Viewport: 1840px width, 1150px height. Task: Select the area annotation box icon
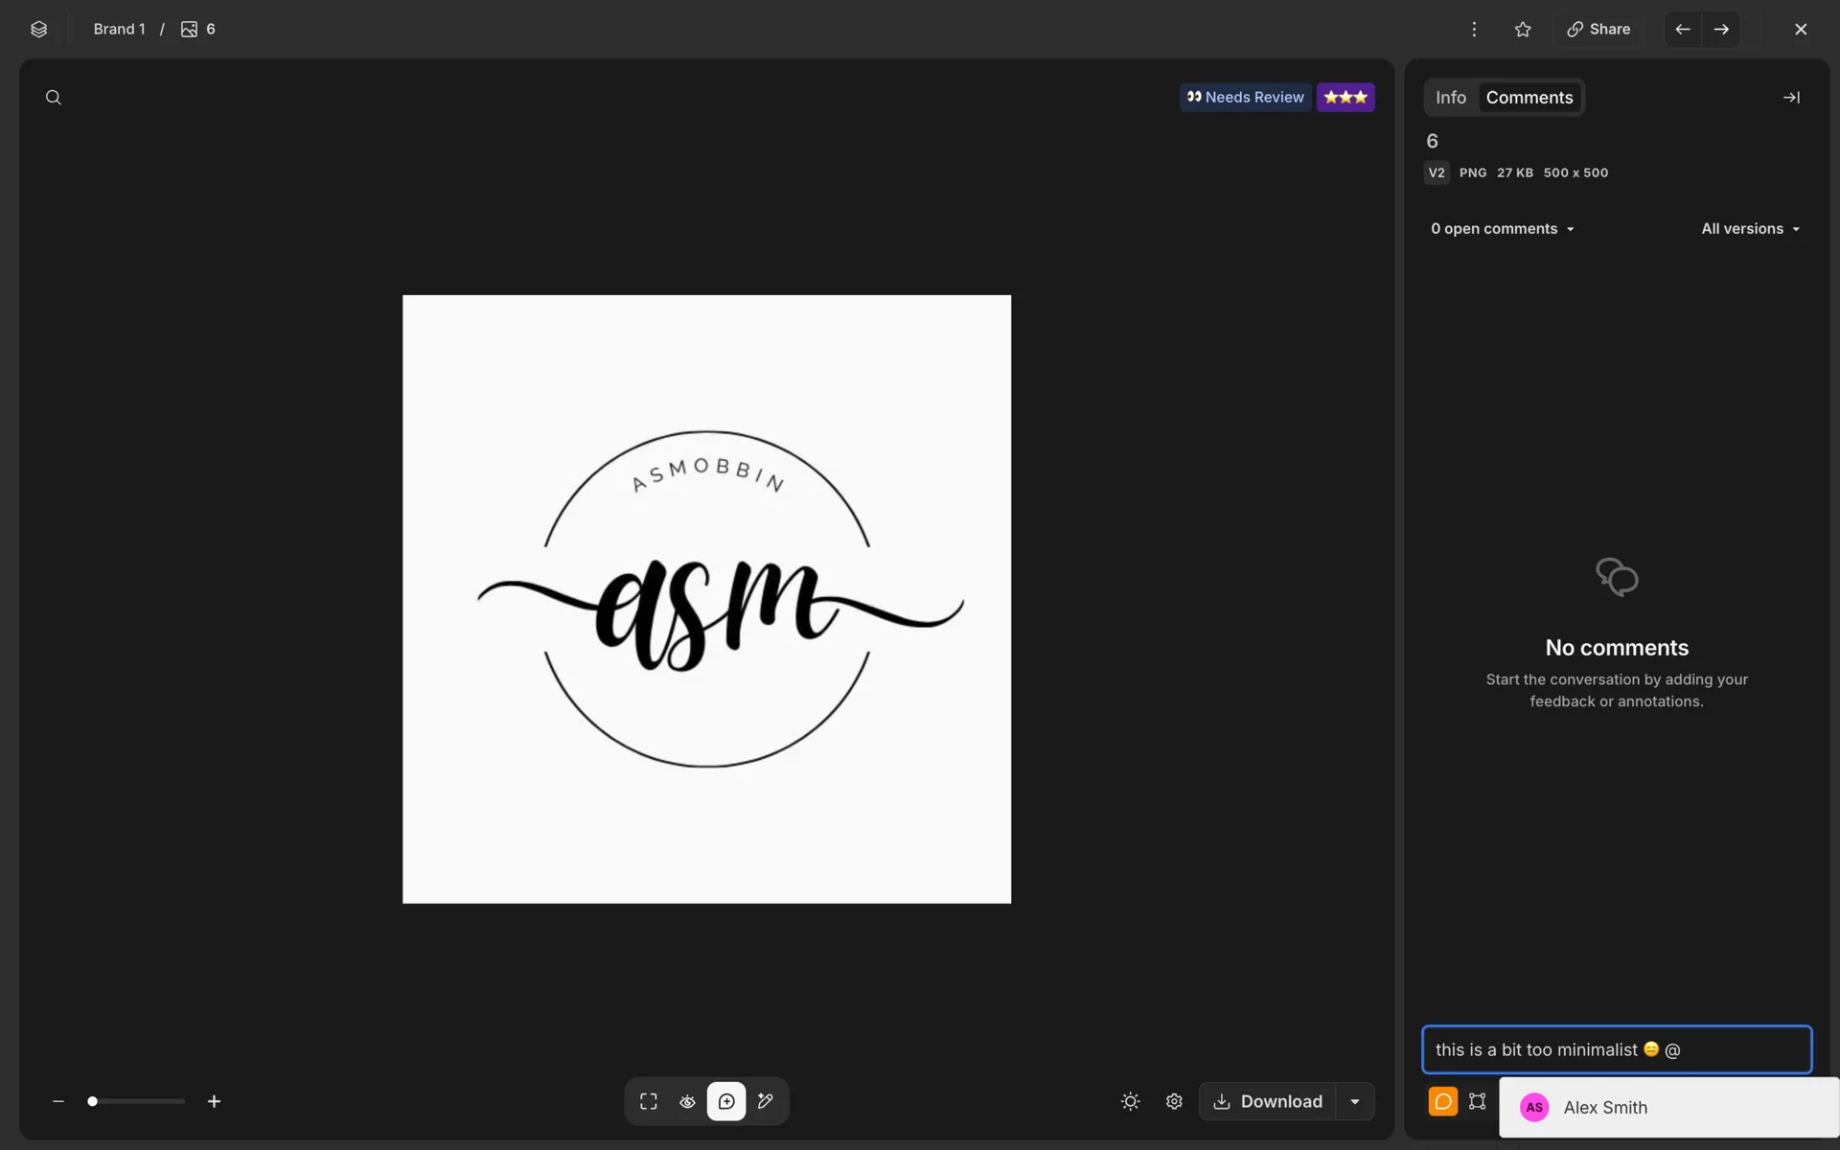pos(1477,1101)
